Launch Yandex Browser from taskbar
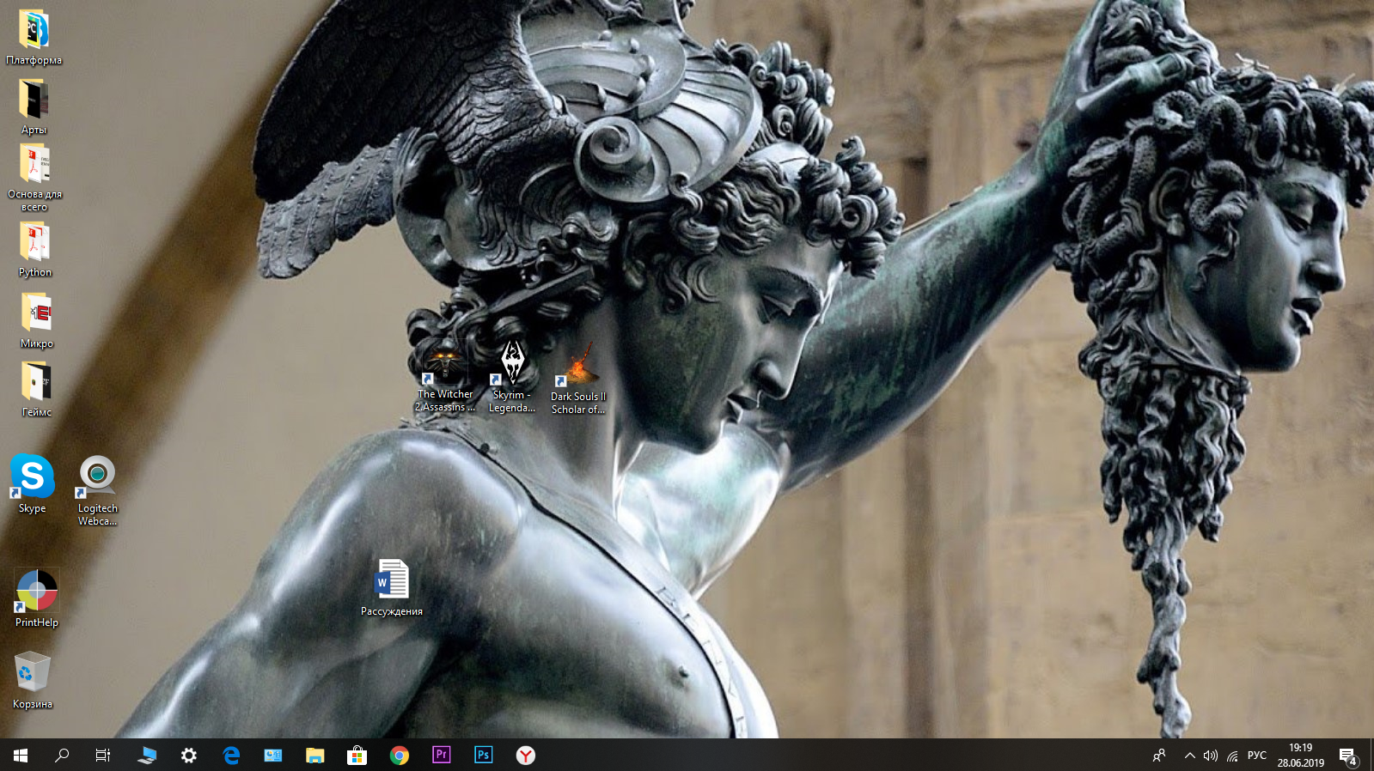This screenshot has height=771, width=1374. tap(526, 756)
